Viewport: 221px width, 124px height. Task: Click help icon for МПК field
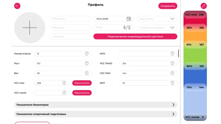[172, 53]
